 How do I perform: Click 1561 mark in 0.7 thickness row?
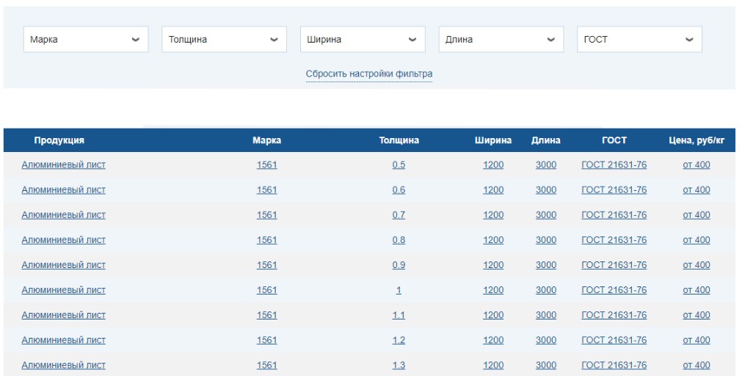pyautogui.click(x=266, y=215)
